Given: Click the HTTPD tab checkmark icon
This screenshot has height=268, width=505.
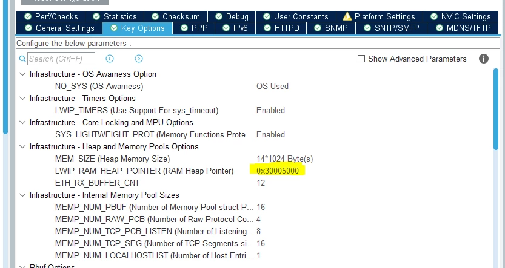Looking at the screenshot, I should tap(267, 28).
